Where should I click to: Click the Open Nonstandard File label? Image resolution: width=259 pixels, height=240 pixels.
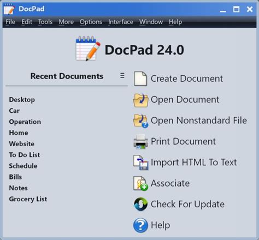199,121
